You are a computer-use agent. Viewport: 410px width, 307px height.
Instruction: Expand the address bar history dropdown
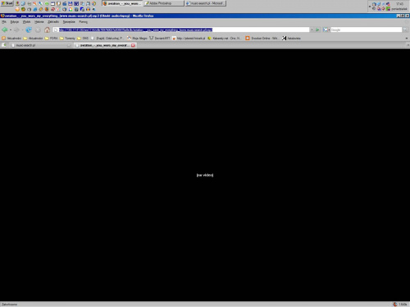[312, 29]
